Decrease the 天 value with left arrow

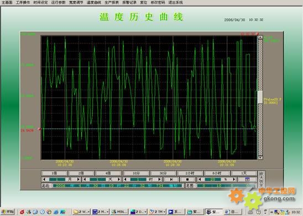coord(85,180)
